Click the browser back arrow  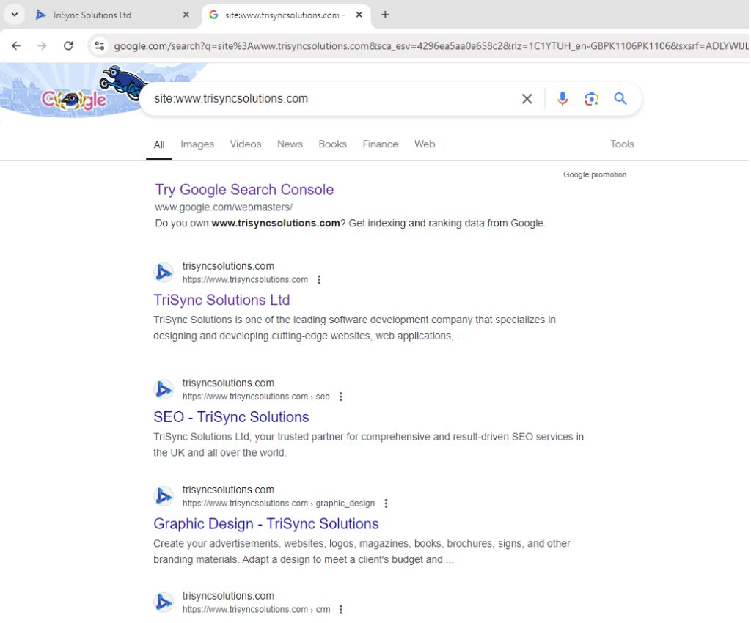pos(16,46)
